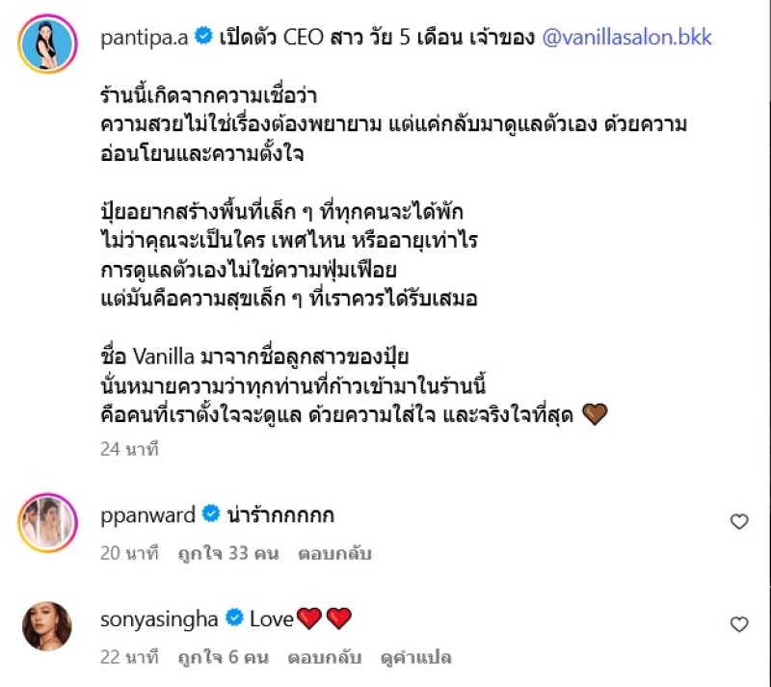771x687 pixels.
Task: Click sonyasingha's verified checkmark badge
Action: [234, 618]
